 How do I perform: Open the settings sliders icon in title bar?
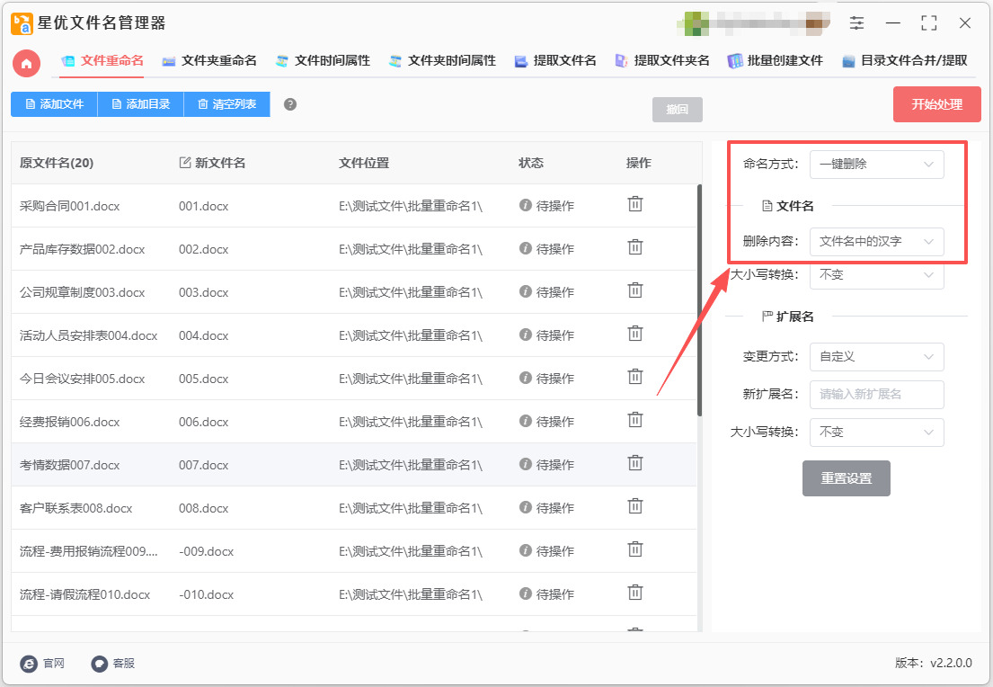(857, 23)
